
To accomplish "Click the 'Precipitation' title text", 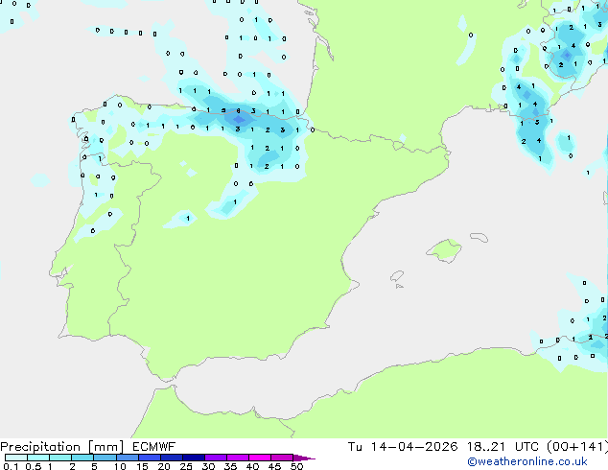I will pos(40,447).
